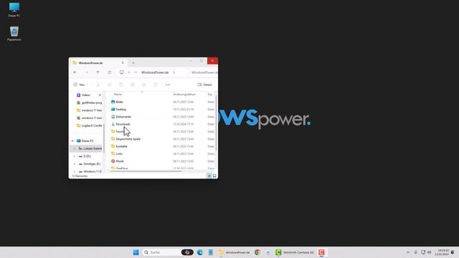Screen dimensions: 459x258
Task: Open the Copilot icon in search box
Action: click(x=187, y=252)
